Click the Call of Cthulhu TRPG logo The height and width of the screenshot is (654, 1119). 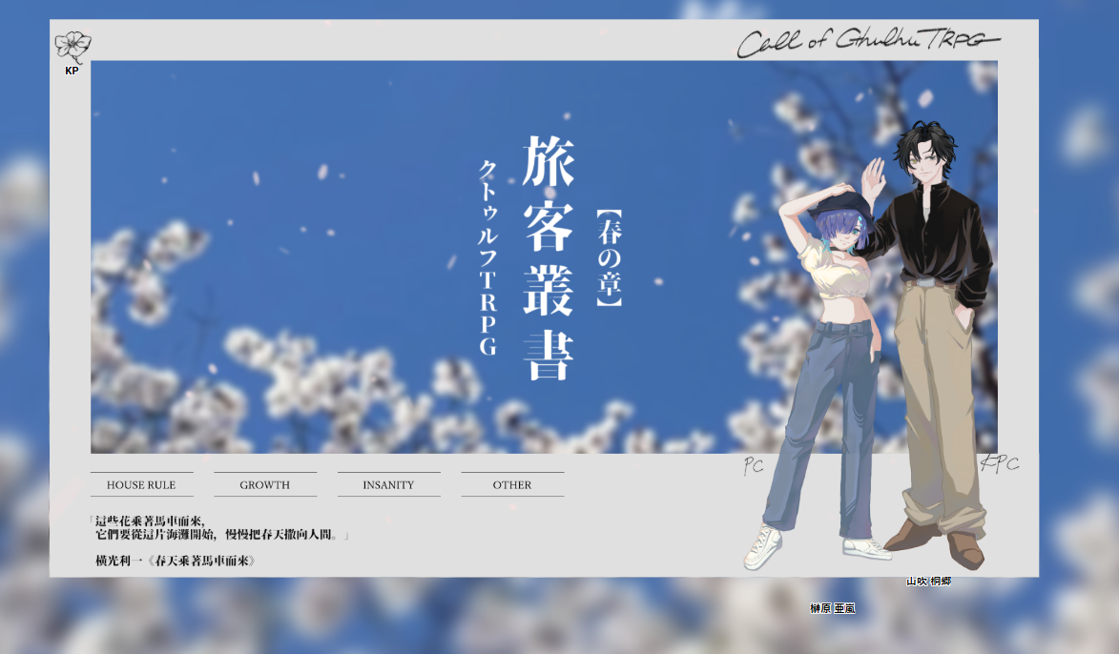[867, 42]
